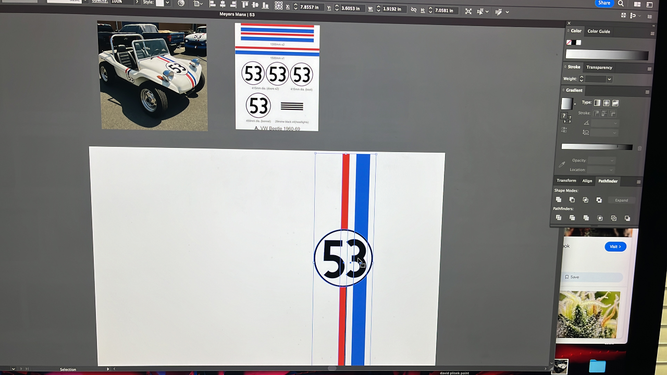The width and height of the screenshot is (667, 375).
Task: Select Radial Gradient type
Action: click(606, 103)
